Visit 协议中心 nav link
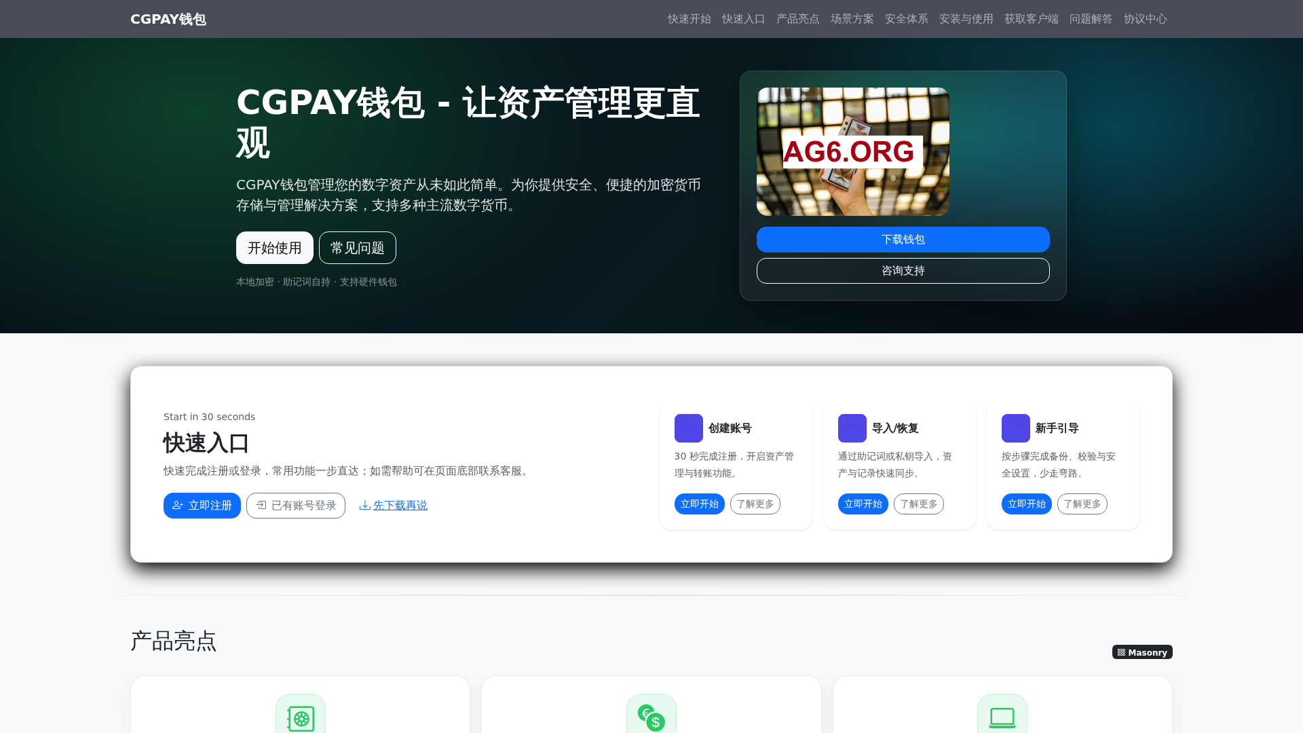 (x=1145, y=19)
